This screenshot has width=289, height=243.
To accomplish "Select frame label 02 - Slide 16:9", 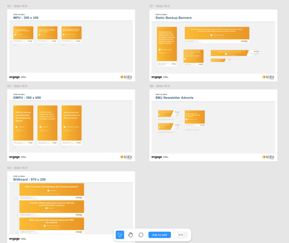I will pyautogui.click(x=17, y=6).
